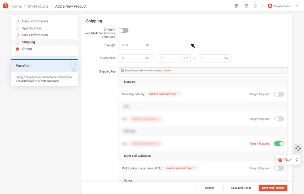Click the Save and Delist button
The height and width of the screenshot is (194, 304).
[x=241, y=188]
